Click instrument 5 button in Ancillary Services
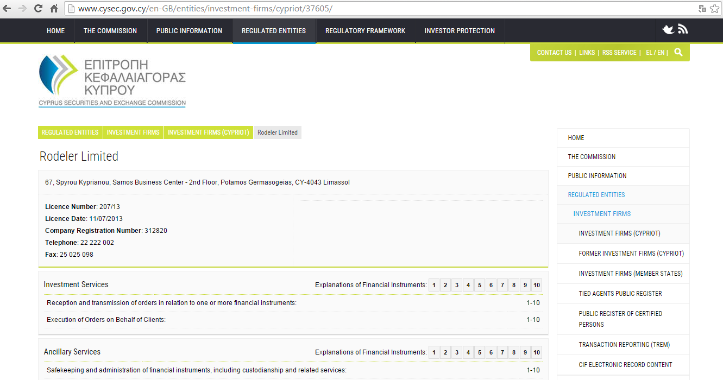The width and height of the screenshot is (723, 380). pyautogui.click(x=480, y=353)
